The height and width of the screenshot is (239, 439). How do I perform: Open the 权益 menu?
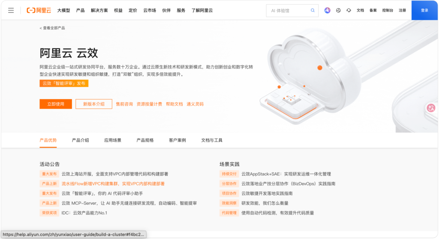pos(118,10)
